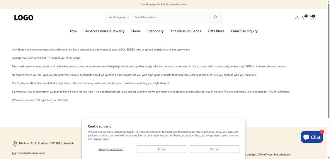
Task: Decline cookies in consent dialog
Action: 215,149
